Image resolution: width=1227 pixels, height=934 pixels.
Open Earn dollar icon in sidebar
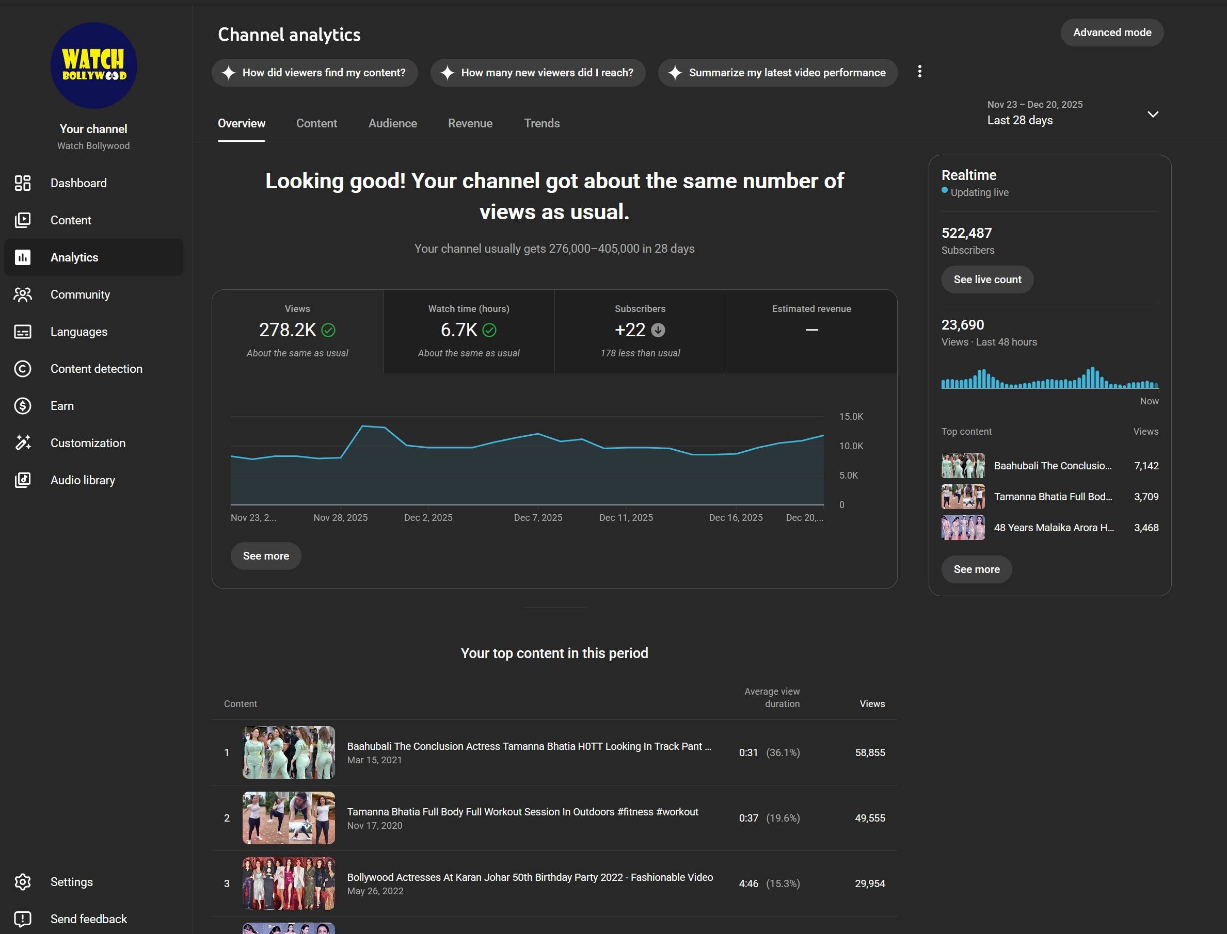[x=22, y=406]
